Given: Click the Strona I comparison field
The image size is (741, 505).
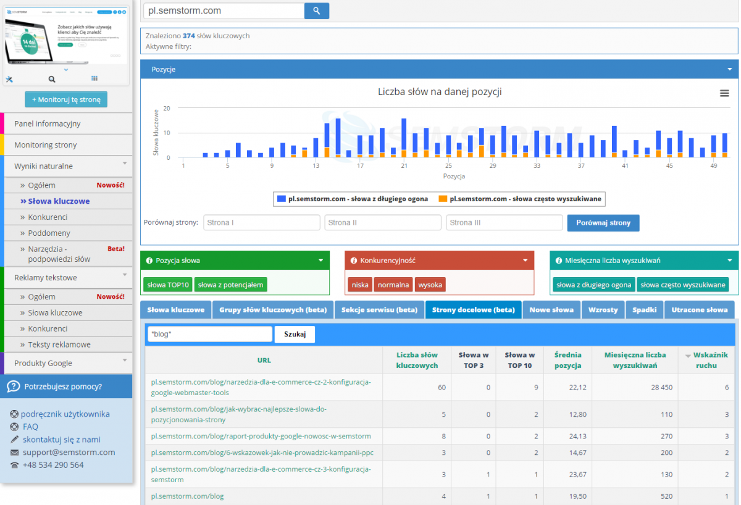Looking at the screenshot, I should coord(262,223).
